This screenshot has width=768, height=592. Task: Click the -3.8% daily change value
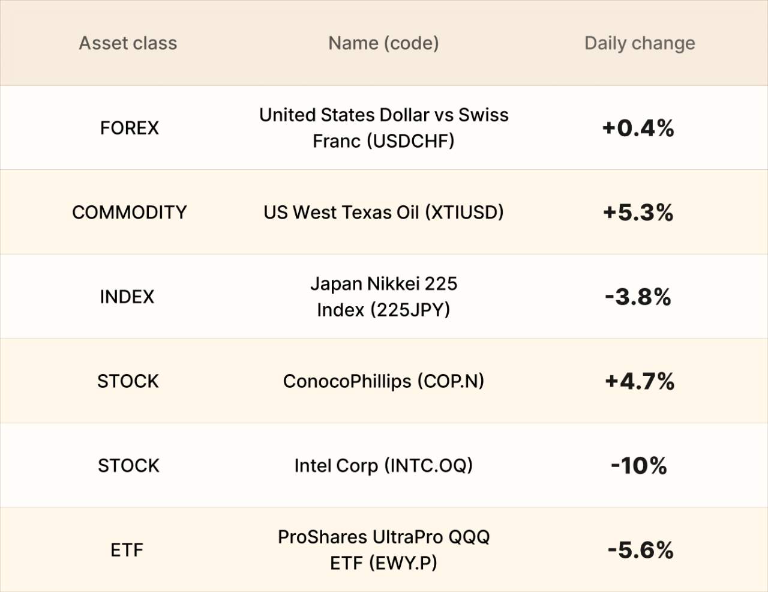click(638, 297)
